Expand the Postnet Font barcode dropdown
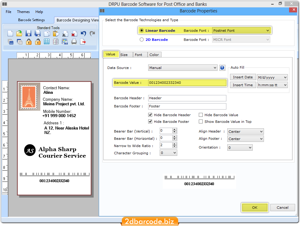The image size is (300, 226). 267,30
